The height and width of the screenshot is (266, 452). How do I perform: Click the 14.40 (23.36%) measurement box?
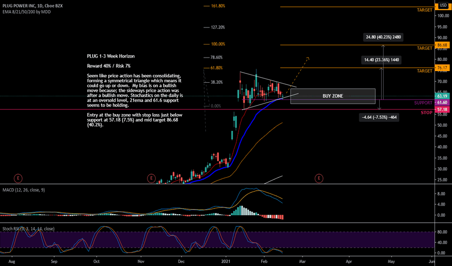[381, 60]
